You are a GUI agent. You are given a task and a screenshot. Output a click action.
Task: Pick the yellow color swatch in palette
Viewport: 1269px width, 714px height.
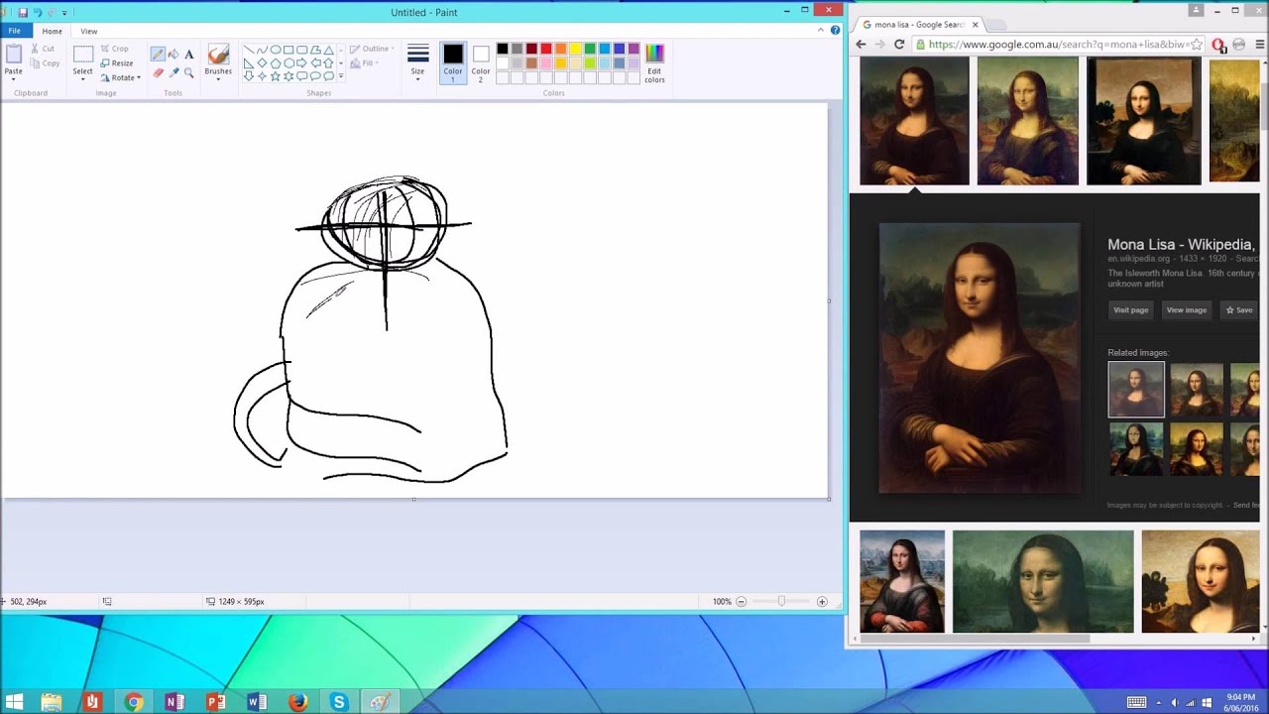[575, 49]
